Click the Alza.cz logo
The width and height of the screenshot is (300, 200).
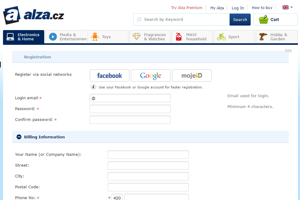[x=33, y=15]
